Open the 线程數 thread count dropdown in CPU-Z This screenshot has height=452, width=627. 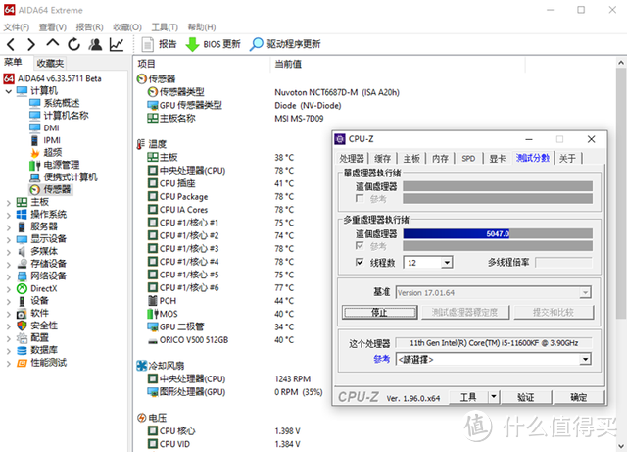pyautogui.click(x=447, y=263)
